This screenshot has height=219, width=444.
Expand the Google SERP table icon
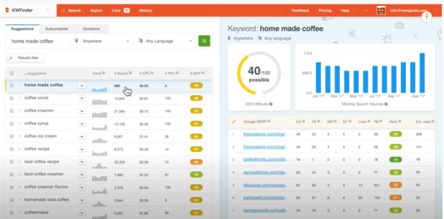click(234, 122)
